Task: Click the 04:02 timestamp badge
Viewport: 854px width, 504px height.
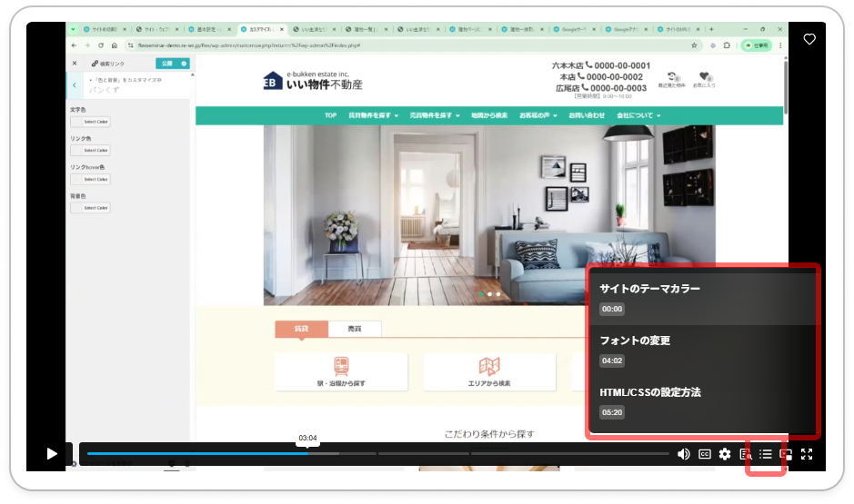Action: [x=612, y=361]
